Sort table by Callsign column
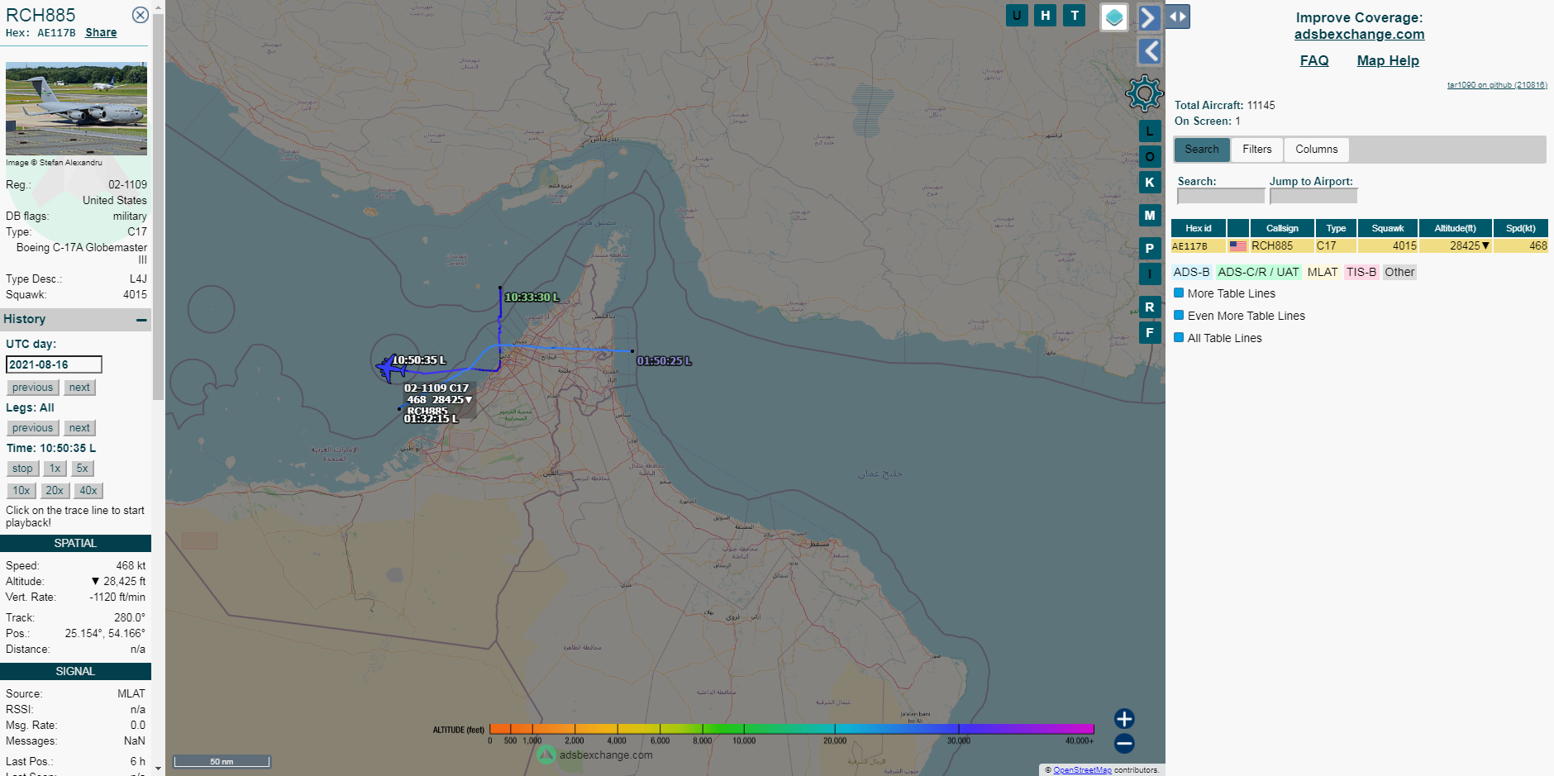 [x=1283, y=228]
